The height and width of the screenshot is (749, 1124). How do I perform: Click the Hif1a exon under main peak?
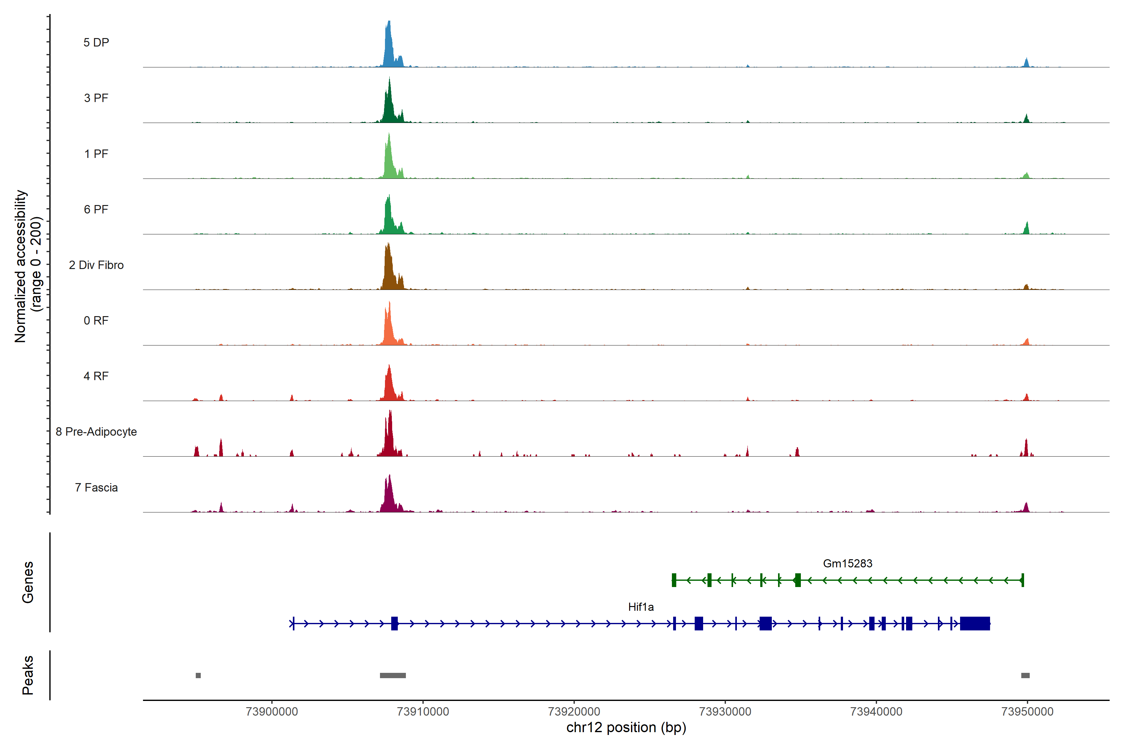click(394, 623)
